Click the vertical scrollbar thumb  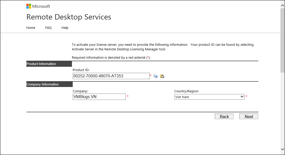[x=282, y=40]
